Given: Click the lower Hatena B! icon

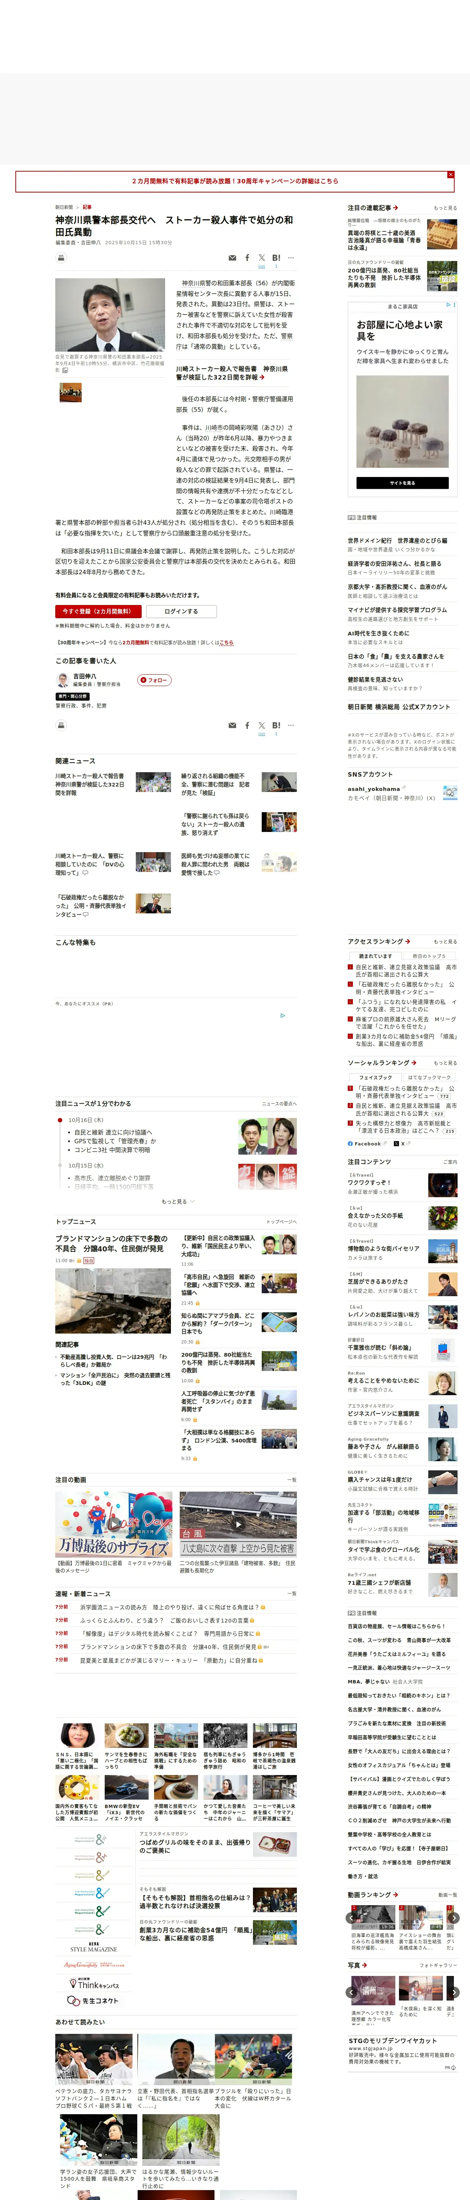Looking at the screenshot, I should (276, 725).
